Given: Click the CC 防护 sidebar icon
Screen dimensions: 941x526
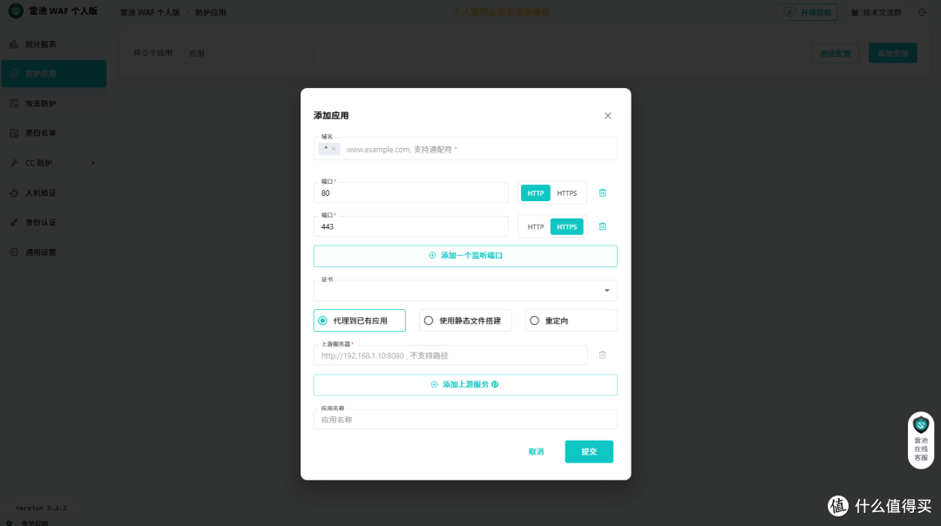Looking at the screenshot, I should [x=14, y=163].
